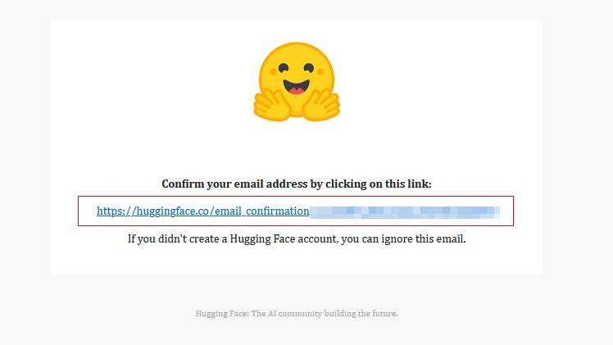Click 'email_confirmation' in the link URL
The width and height of the screenshot is (613, 345).
point(262,211)
